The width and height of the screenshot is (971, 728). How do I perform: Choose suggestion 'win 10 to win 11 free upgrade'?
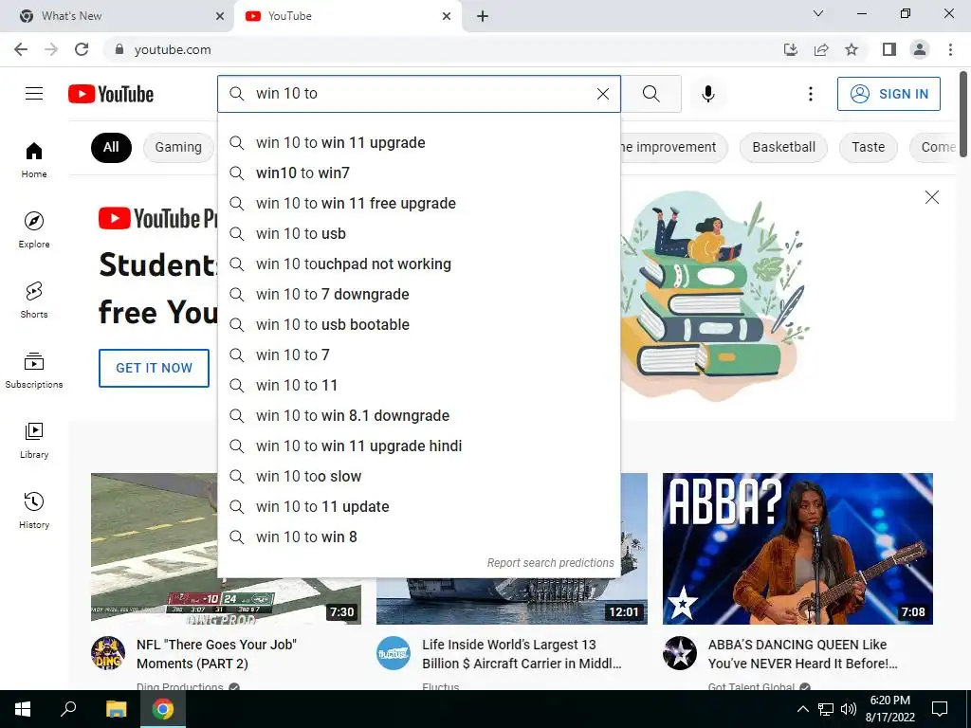pyautogui.click(x=419, y=204)
